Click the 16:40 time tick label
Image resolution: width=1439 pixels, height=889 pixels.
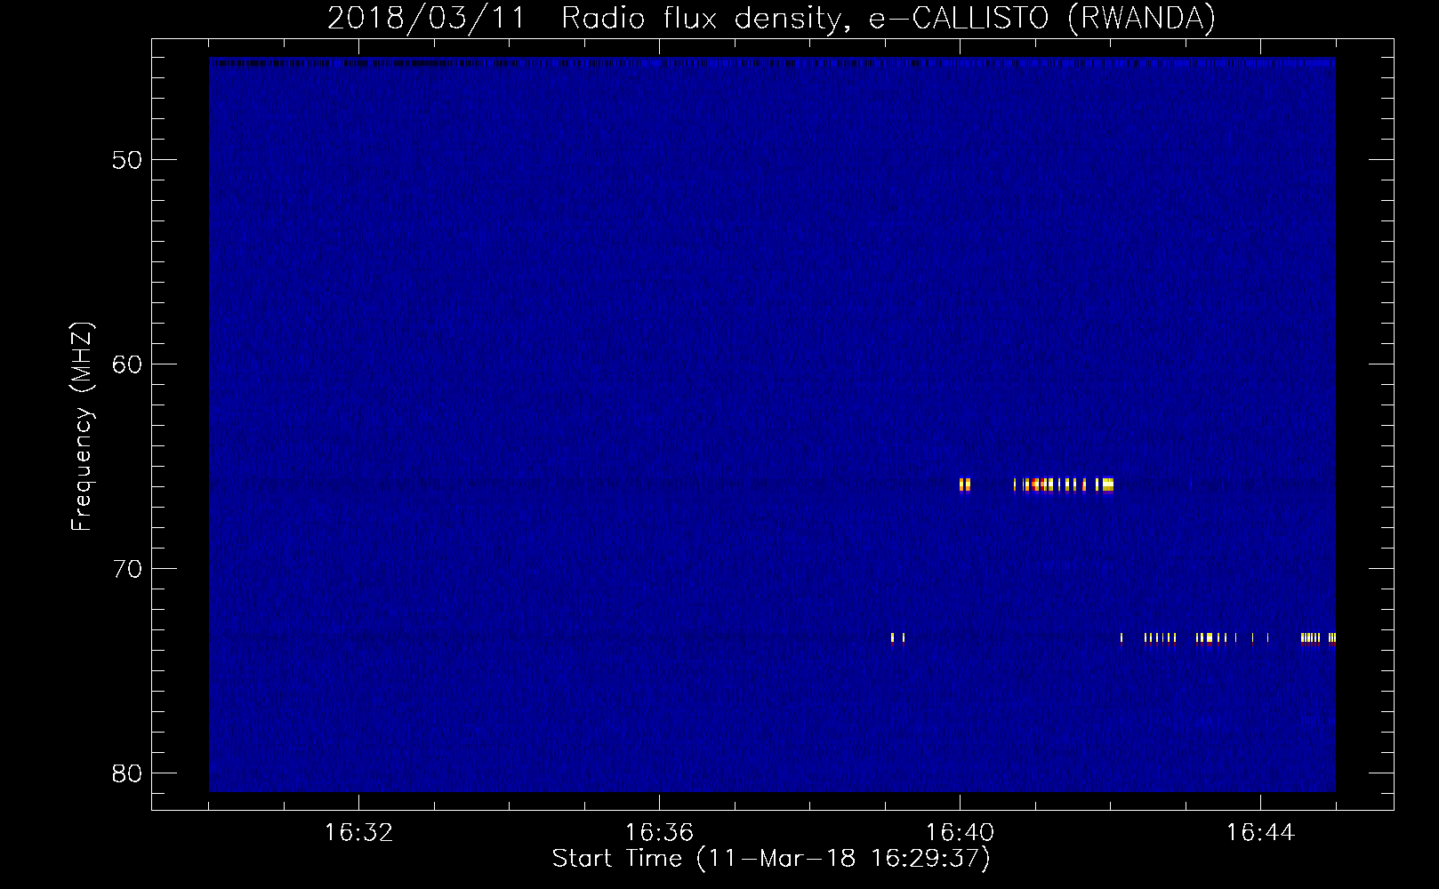pos(960,833)
